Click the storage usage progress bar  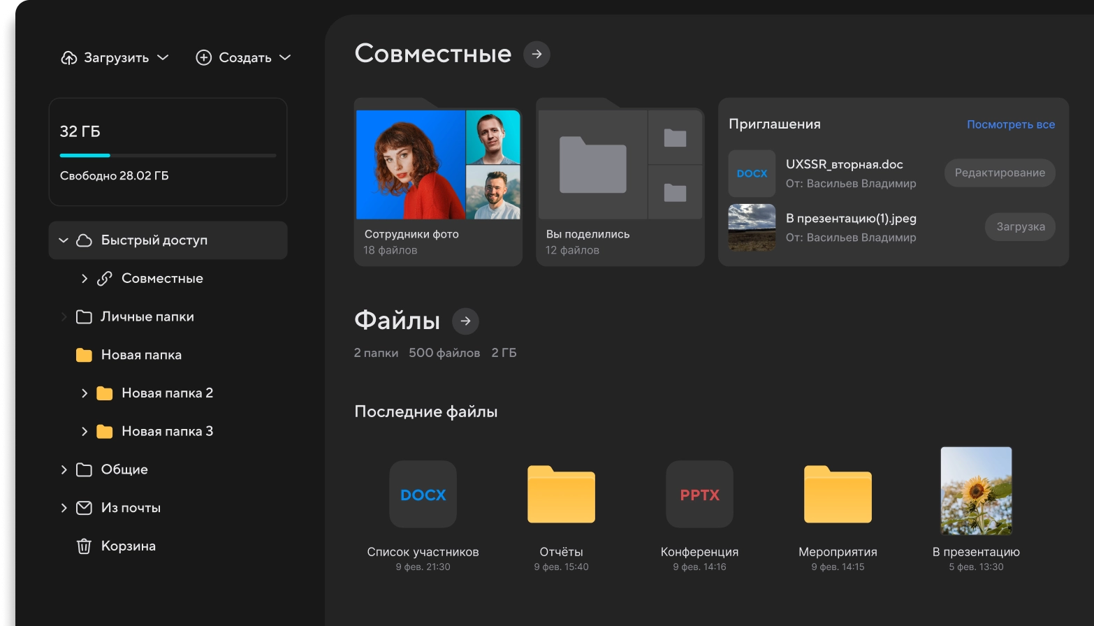168,155
